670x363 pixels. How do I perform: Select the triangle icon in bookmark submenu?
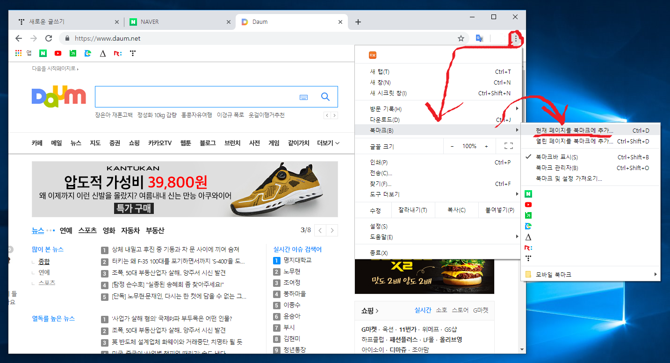point(528,237)
